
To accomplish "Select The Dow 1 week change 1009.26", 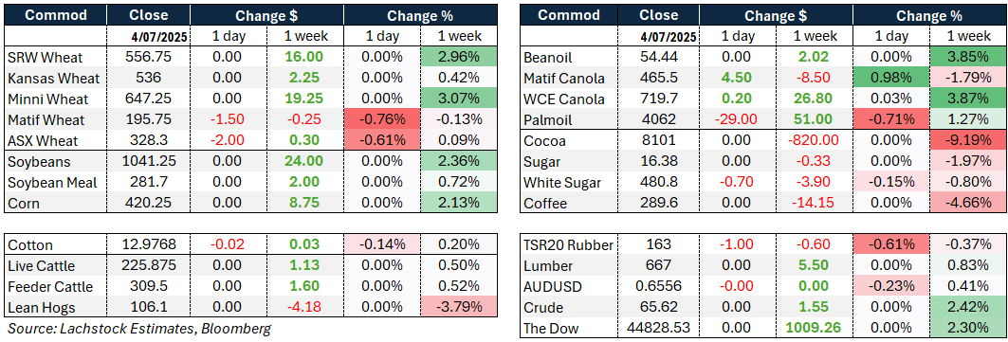I will (813, 329).
